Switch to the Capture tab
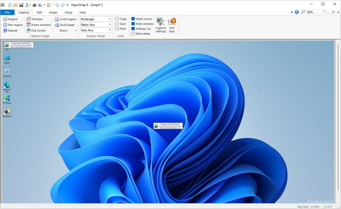 pyautogui.click(x=24, y=12)
